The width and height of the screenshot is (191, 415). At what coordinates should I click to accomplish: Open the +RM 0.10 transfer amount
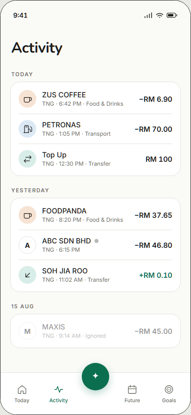pyautogui.click(x=155, y=275)
